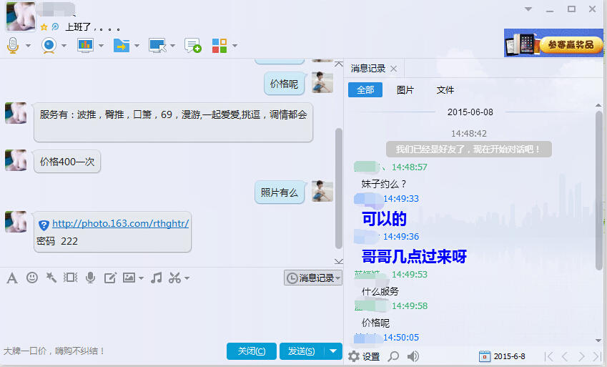The height and width of the screenshot is (367, 607).
Task: Go to last page of history
Action: 596,356
